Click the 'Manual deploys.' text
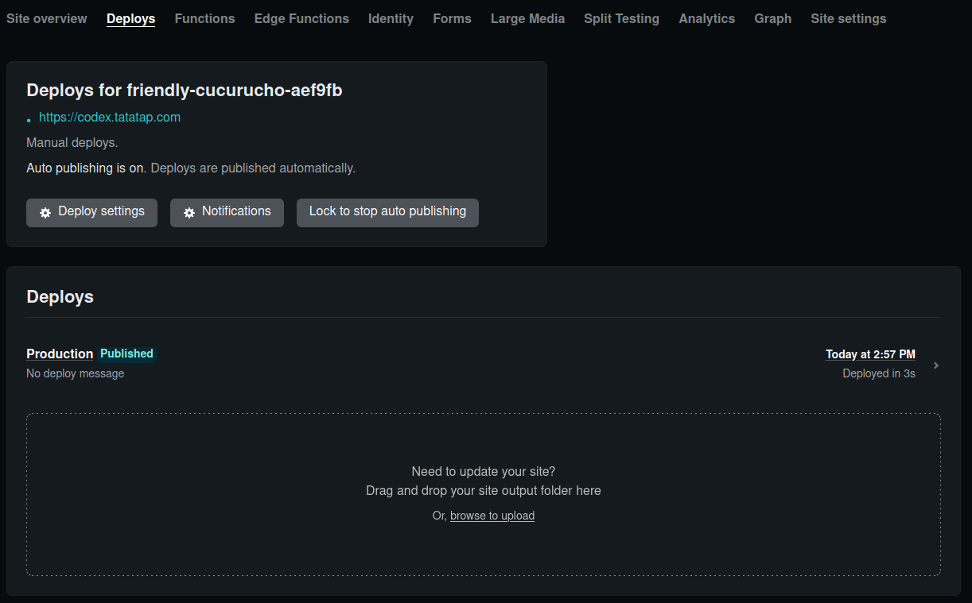This screenshot has width=972, height=603. tap(72, 143)
